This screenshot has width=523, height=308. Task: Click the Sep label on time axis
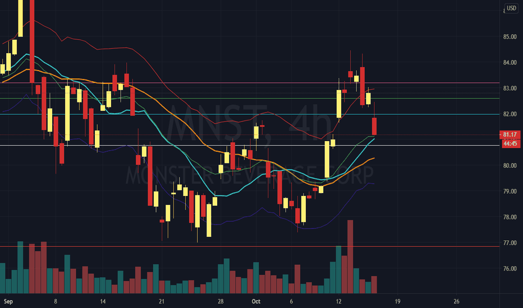(x=8, y=301)
